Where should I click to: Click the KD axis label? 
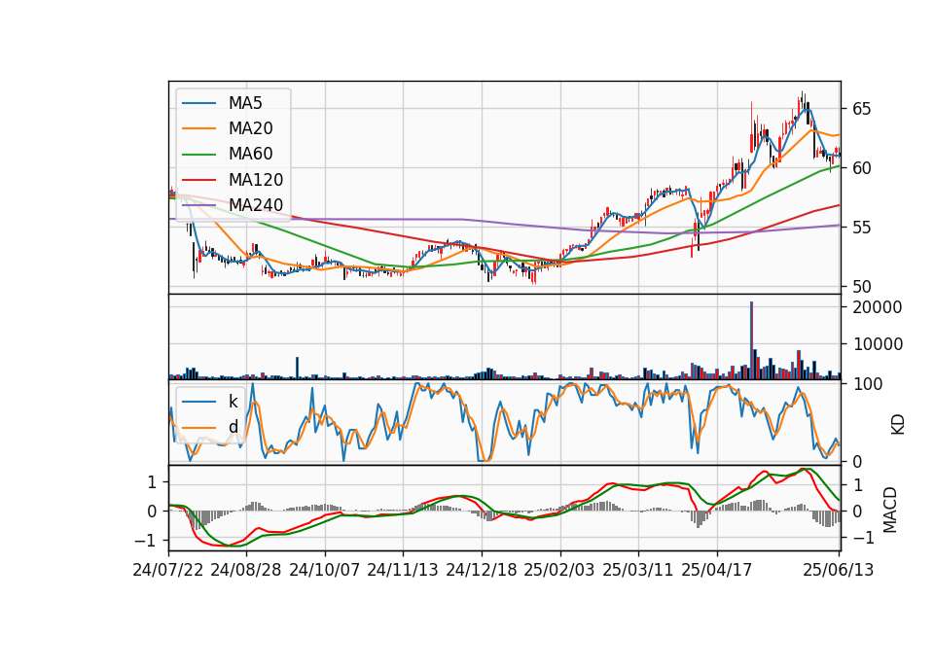coord(898,425)
